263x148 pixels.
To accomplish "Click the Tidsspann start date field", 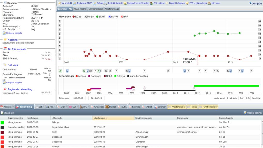I will click(x=78, y=98).
